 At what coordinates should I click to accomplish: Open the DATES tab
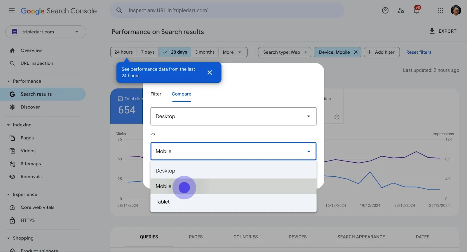pos(422,237)
